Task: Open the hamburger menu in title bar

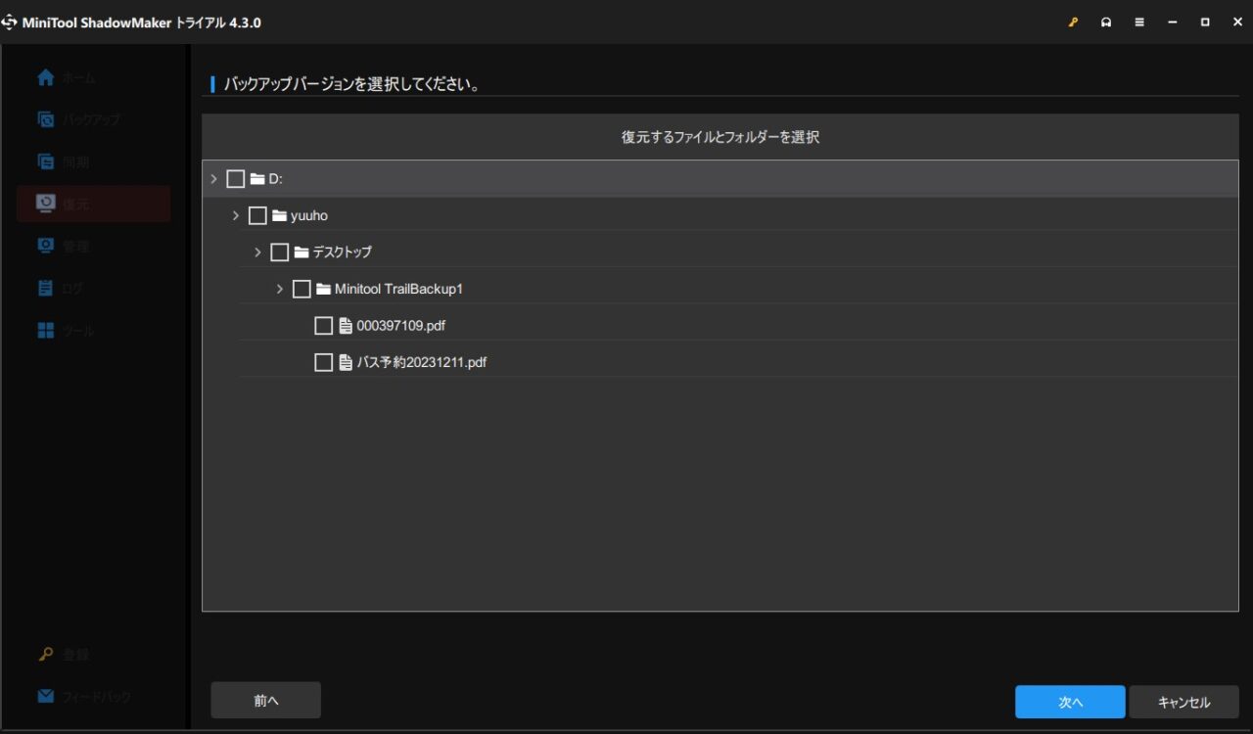Action: point(1139,23)
